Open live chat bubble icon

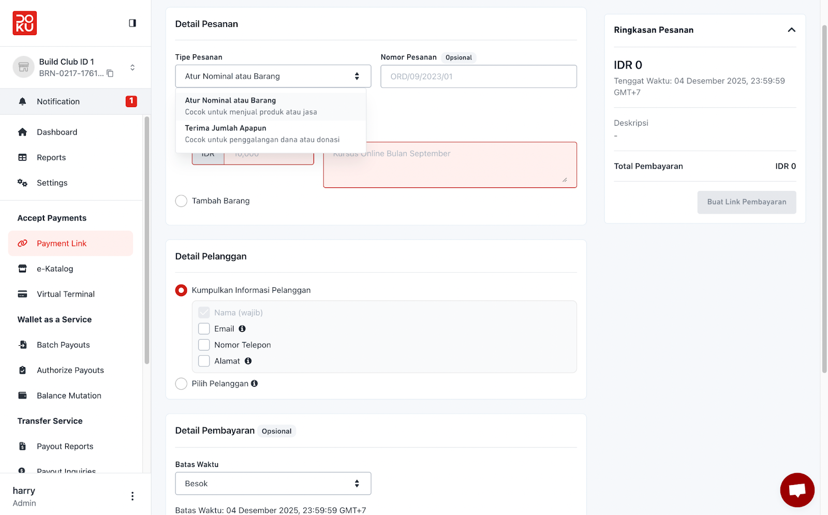[x=797, y=490]
